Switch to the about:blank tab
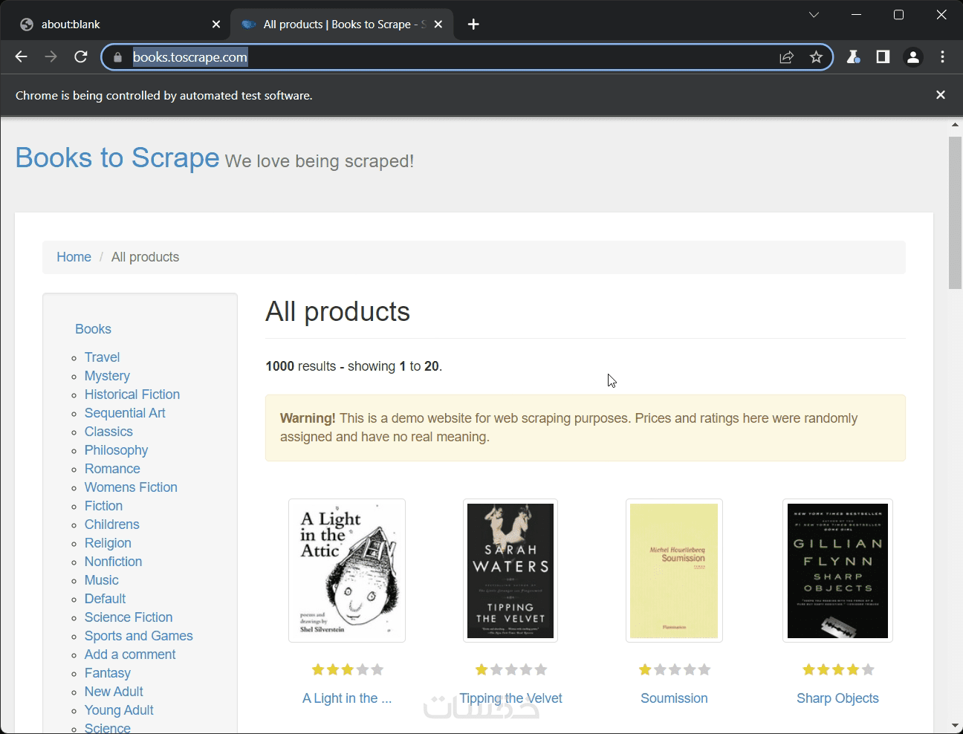 pyautogui.click(x=111, y=25)
